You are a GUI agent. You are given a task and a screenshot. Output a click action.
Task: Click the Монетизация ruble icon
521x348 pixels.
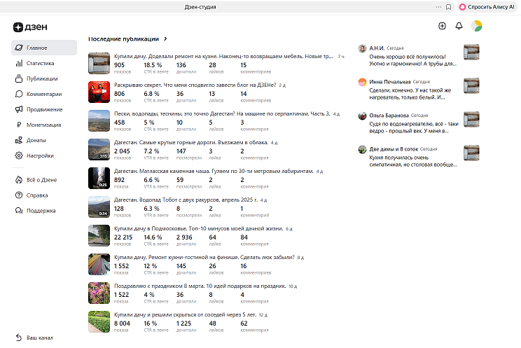19,125
